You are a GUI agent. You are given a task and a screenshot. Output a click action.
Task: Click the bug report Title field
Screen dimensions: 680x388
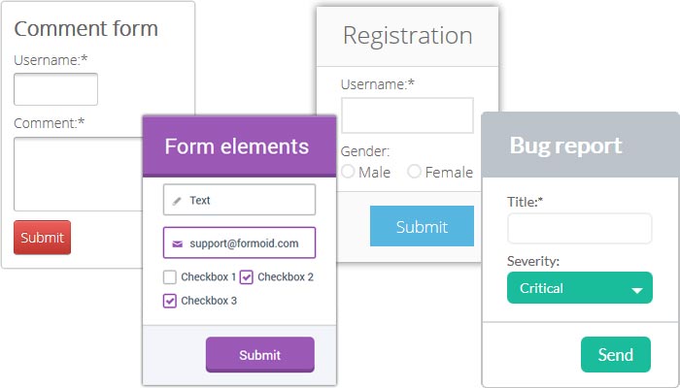click(x=579, y=229)
